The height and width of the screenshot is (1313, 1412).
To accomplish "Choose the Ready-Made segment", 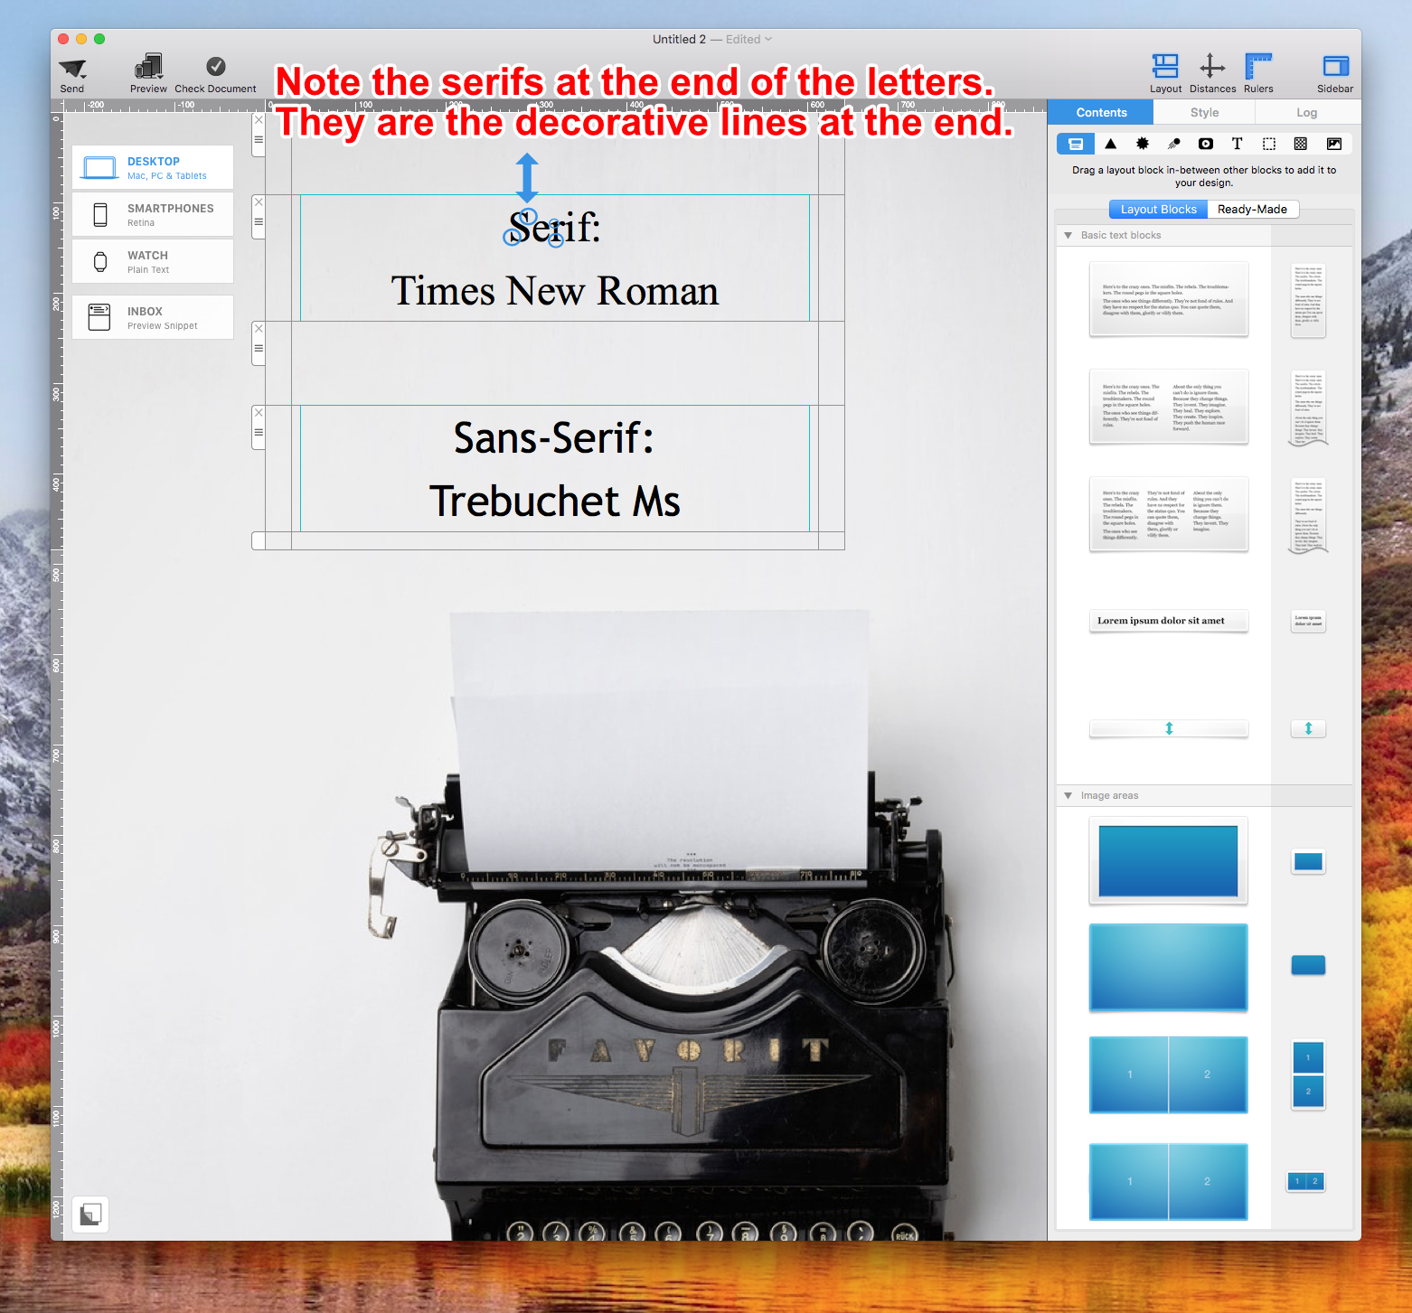I will 1252,209.
